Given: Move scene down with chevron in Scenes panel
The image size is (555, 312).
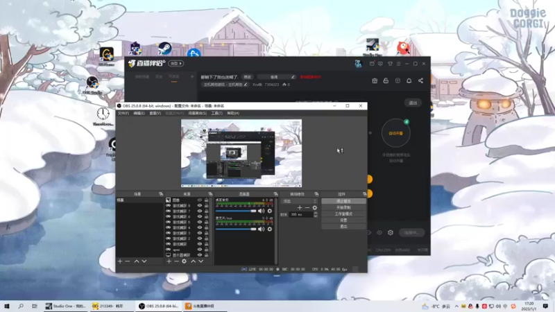Looking at the screenshot, I should tap(144, 261).
